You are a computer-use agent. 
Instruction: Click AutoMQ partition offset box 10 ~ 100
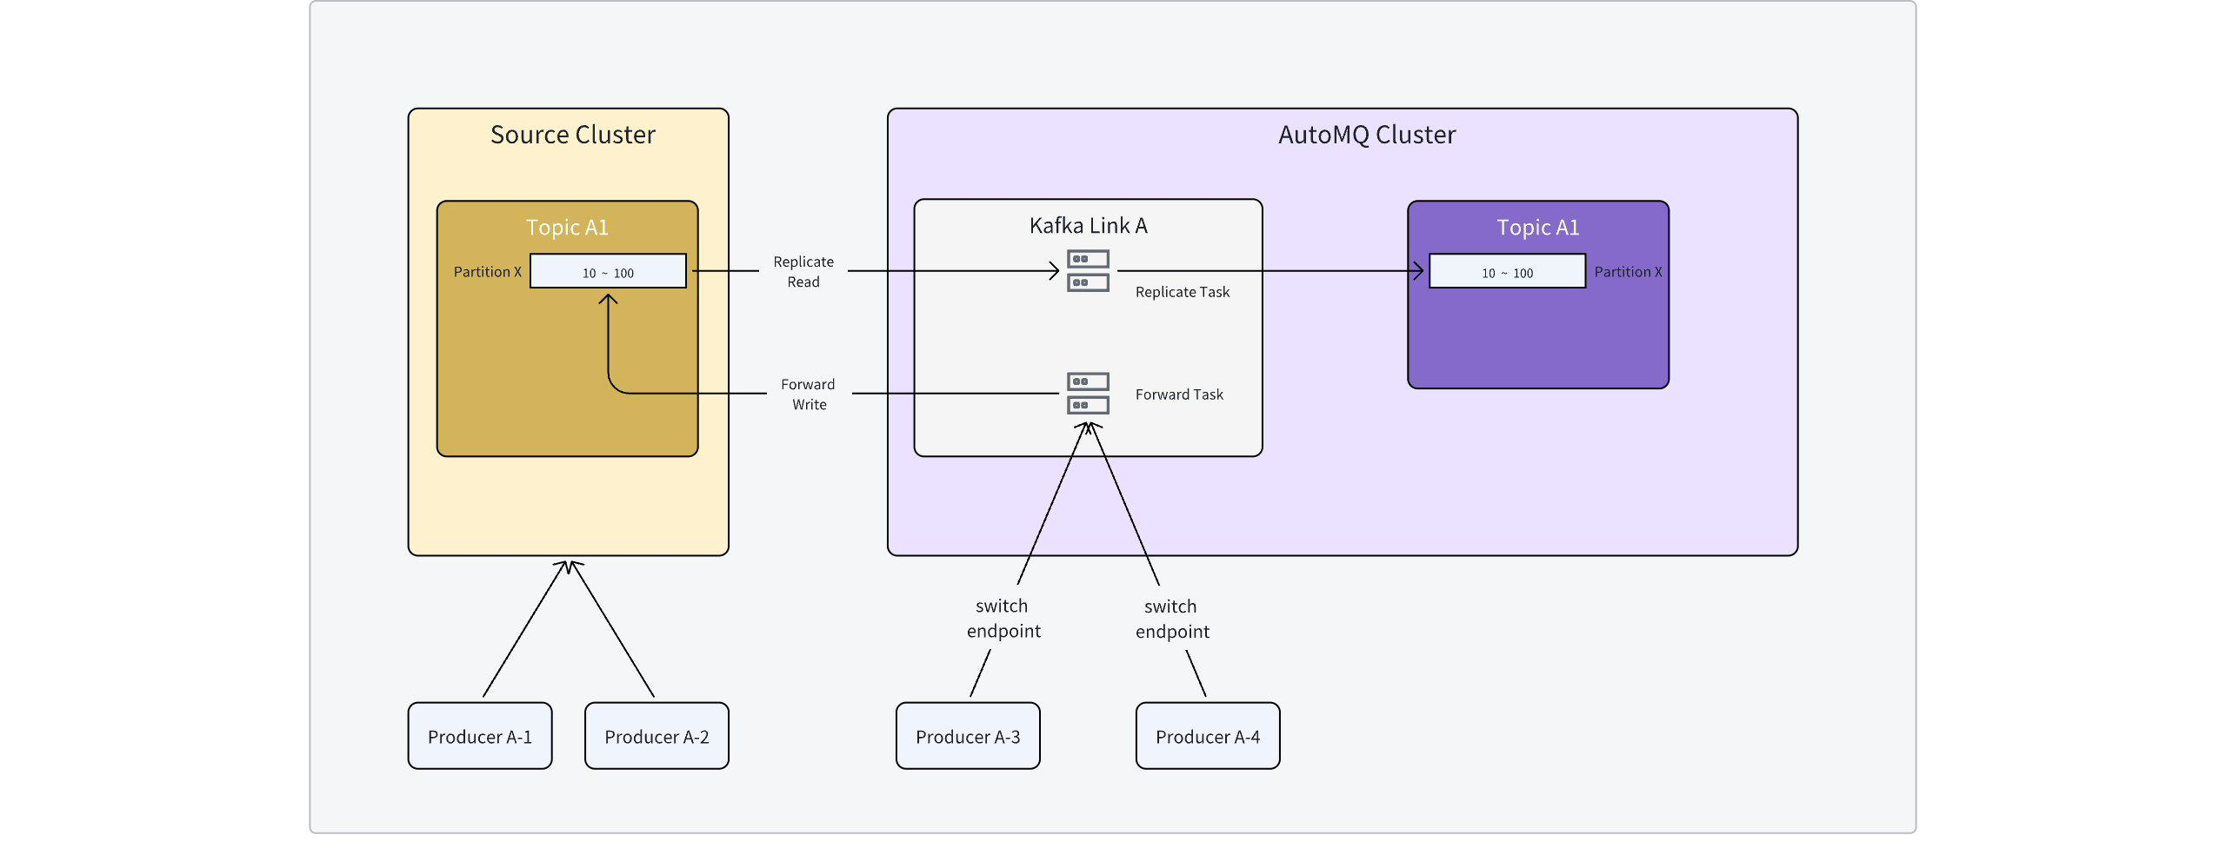pyautogui.click(x=1507, y=271)
